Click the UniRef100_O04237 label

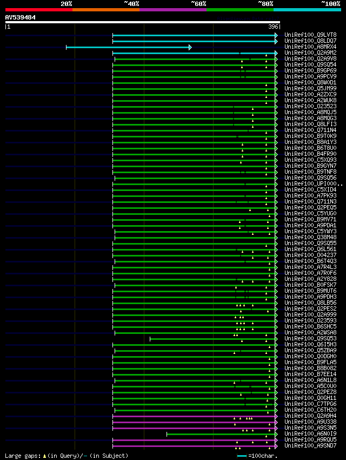point(310,255)
